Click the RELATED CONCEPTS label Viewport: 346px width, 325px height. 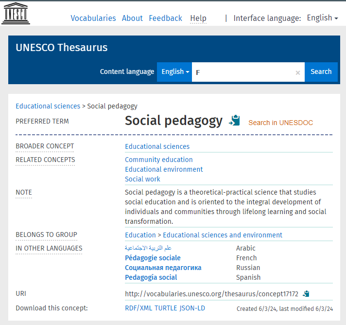(45, 160)
